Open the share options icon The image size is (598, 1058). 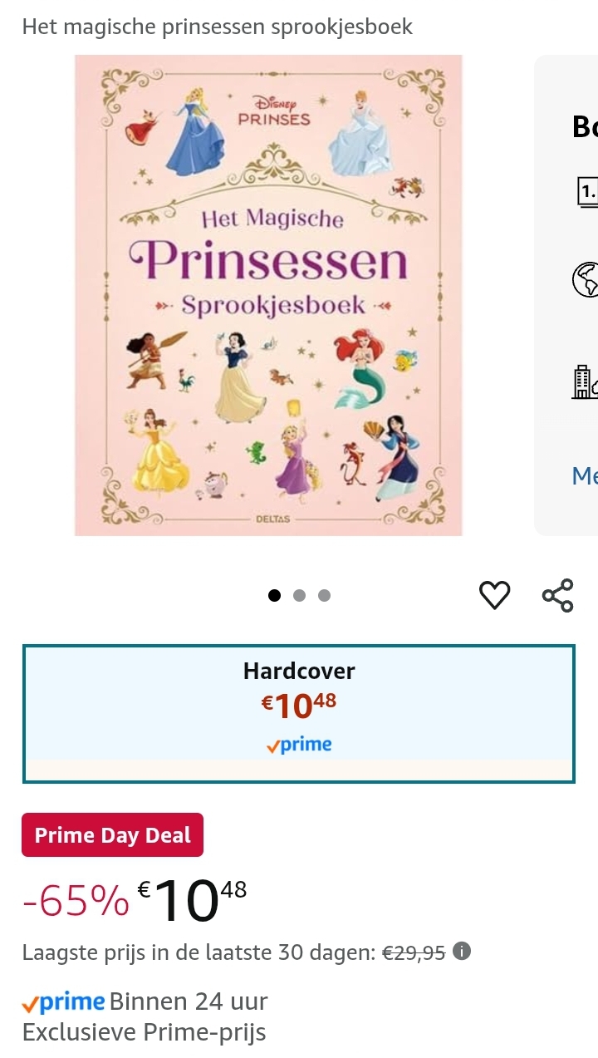click(x=558, y=595)
